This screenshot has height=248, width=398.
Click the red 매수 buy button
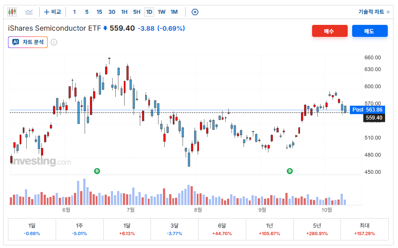click(x=330, y=31)
